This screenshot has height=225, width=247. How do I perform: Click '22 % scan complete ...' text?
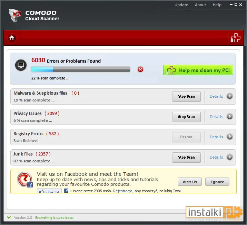(50, 78)
